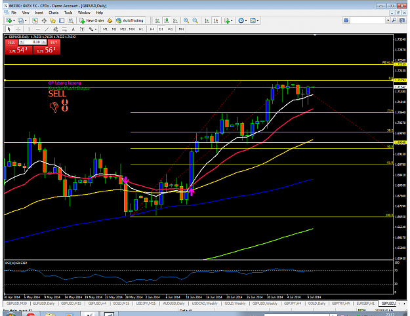
Task: Select the vertical line drawing tool
Action: point(29,29)
